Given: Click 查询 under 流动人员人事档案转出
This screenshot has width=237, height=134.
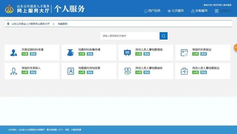Looking at the screenshot, I should click(204, 72).
